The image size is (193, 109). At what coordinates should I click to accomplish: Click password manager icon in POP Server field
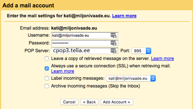click(x=113, y=51)
